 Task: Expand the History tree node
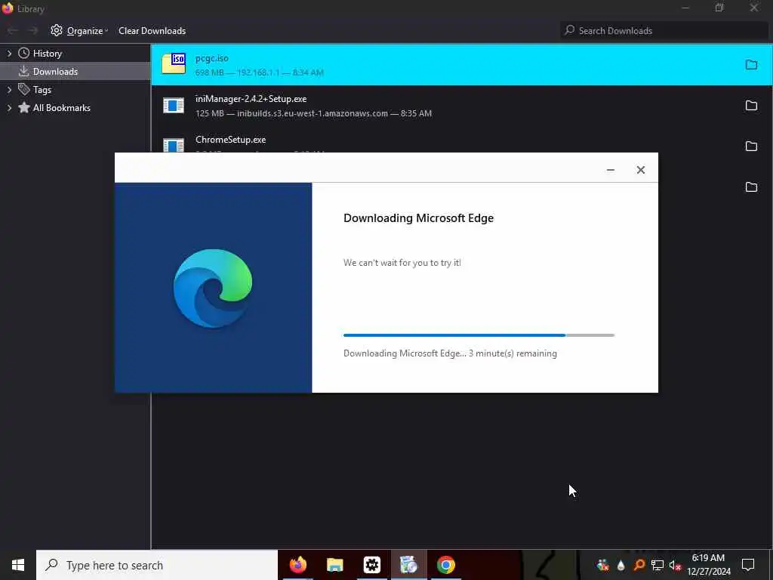point(9,54)
